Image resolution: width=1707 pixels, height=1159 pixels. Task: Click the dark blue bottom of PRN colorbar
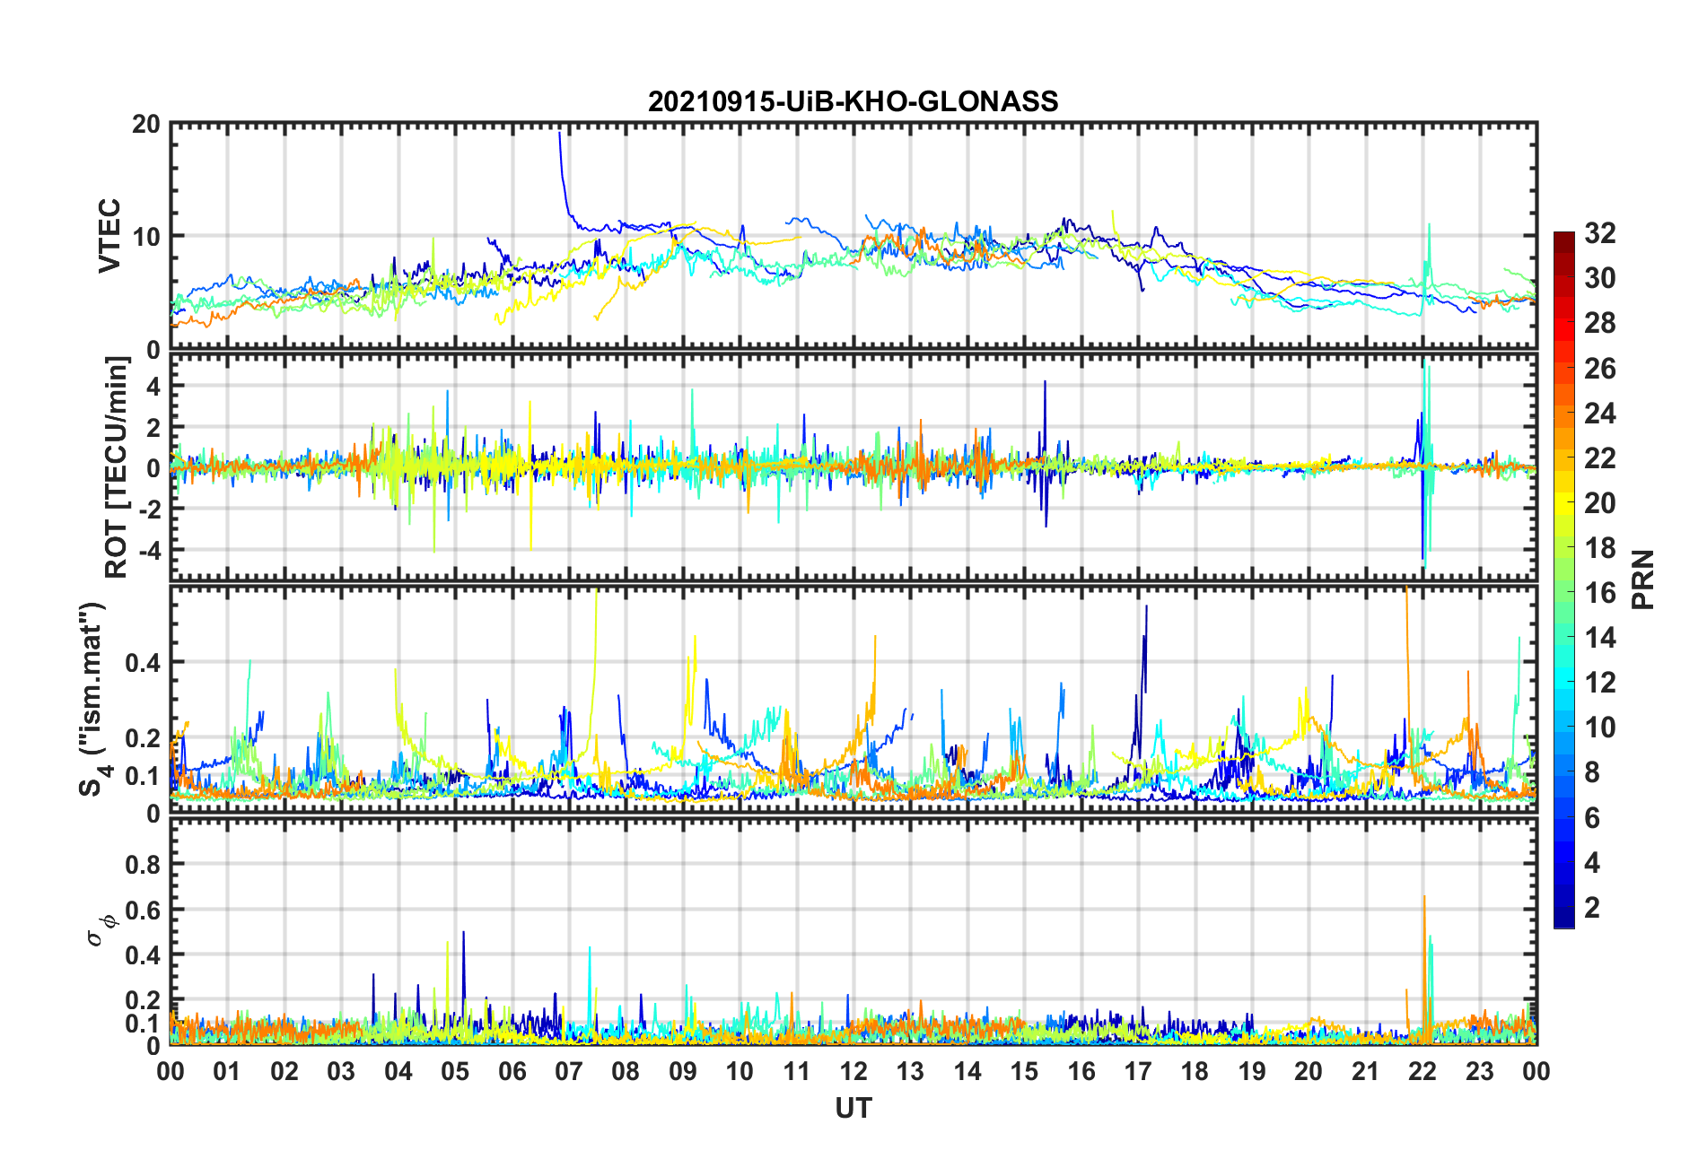click(x=1563, y=919)
